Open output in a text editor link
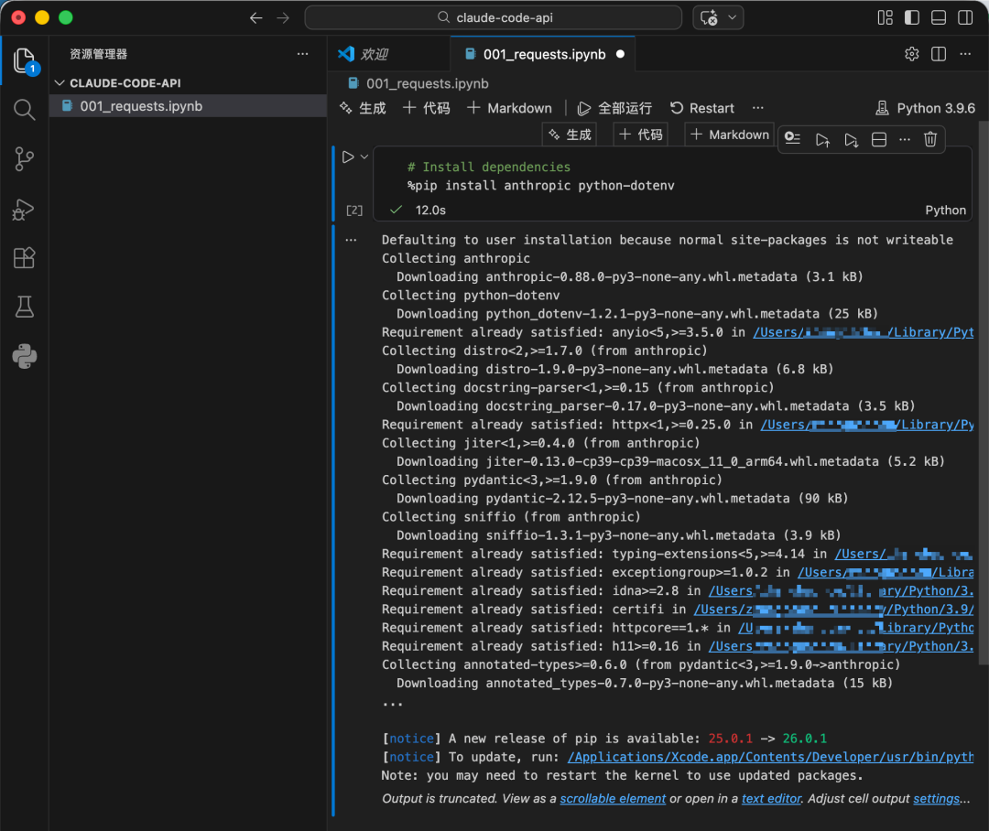Viewport: 989px width, 831px height. 771,799
